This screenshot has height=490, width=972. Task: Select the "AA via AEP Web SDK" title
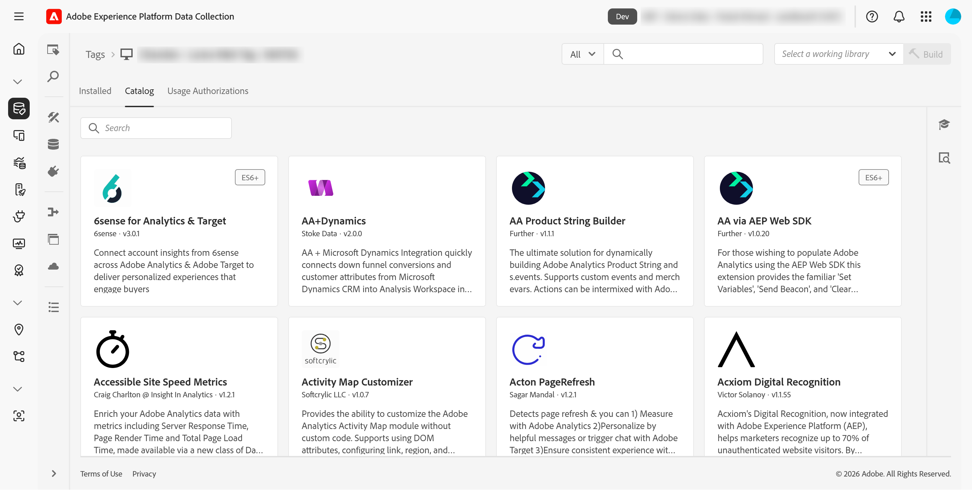[764, 221]
